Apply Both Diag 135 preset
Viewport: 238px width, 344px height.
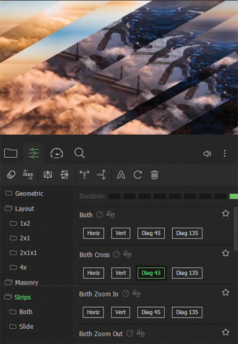187,233
